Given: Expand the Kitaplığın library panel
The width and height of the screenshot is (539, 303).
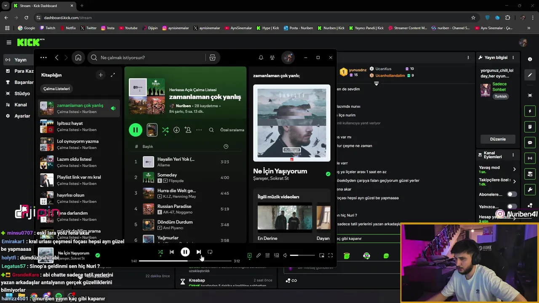Looking at the screenshot, I should 113,75.
